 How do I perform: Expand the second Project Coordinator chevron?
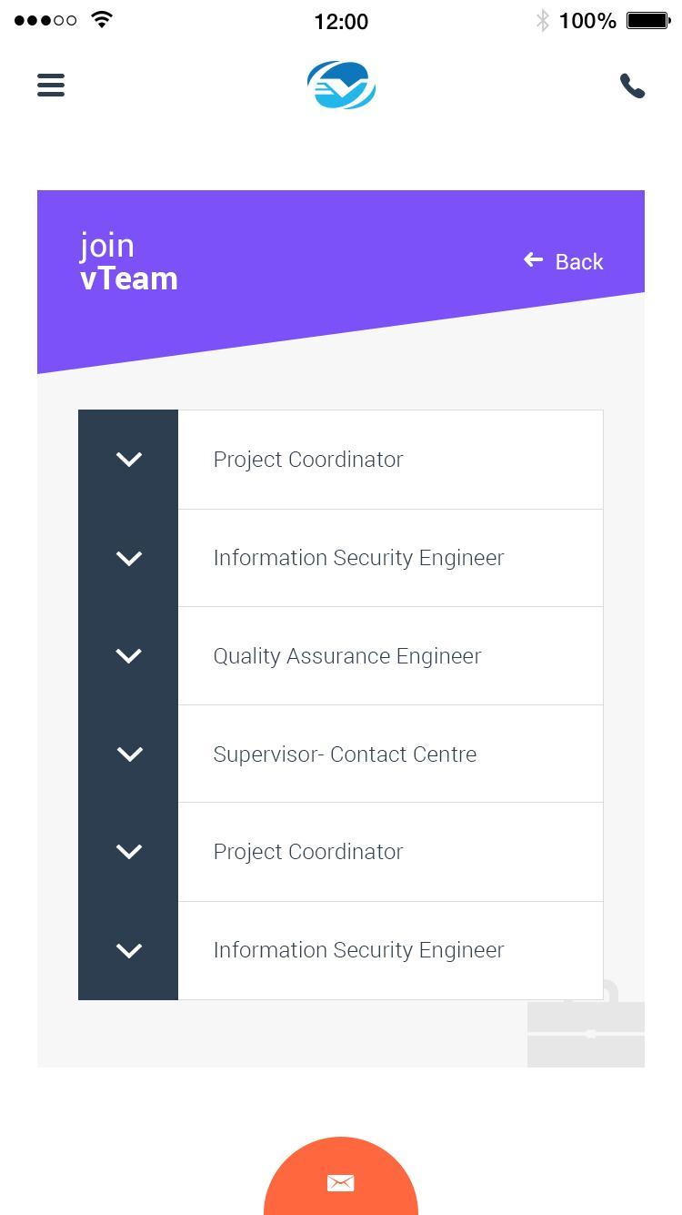129,852
